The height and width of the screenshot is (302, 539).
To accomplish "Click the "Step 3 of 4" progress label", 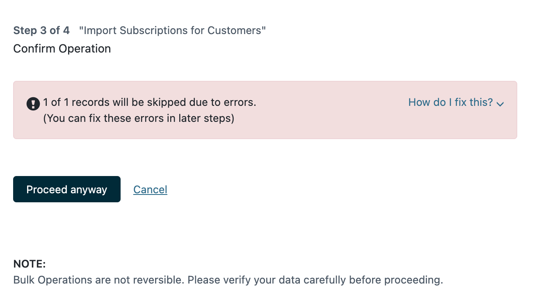I will point(41,30).
